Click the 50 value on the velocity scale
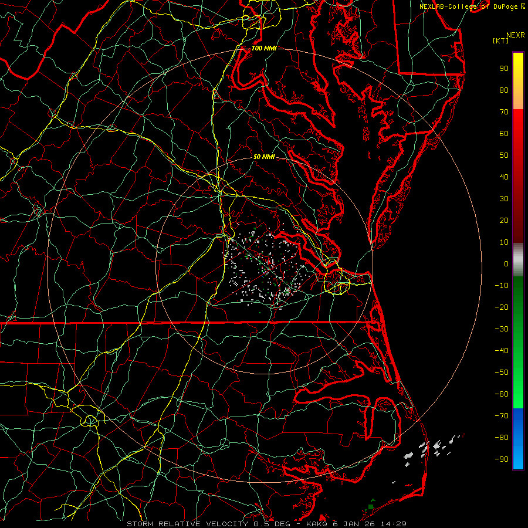 504,155
